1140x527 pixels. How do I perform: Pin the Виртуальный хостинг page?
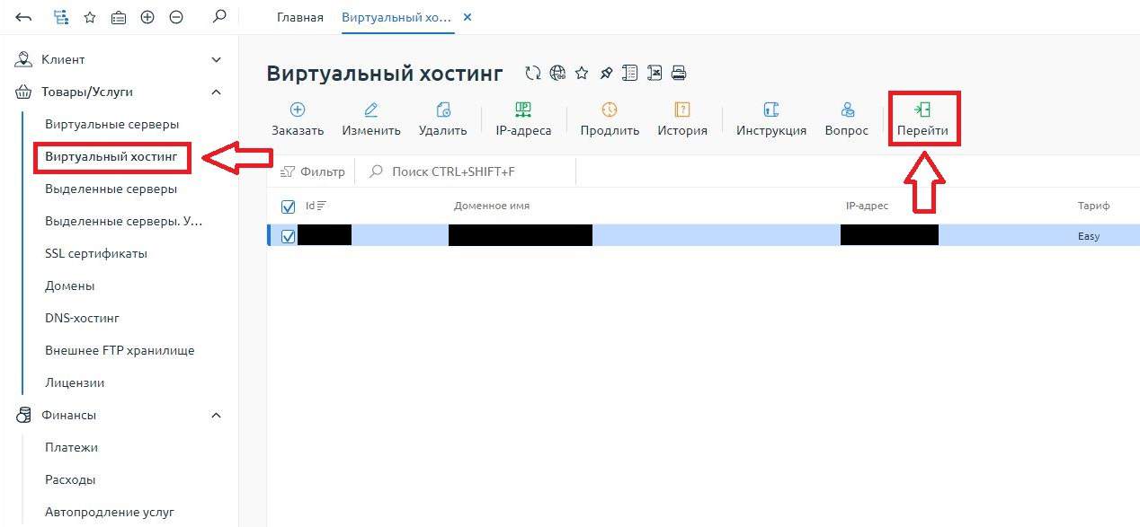coord(606,74)
